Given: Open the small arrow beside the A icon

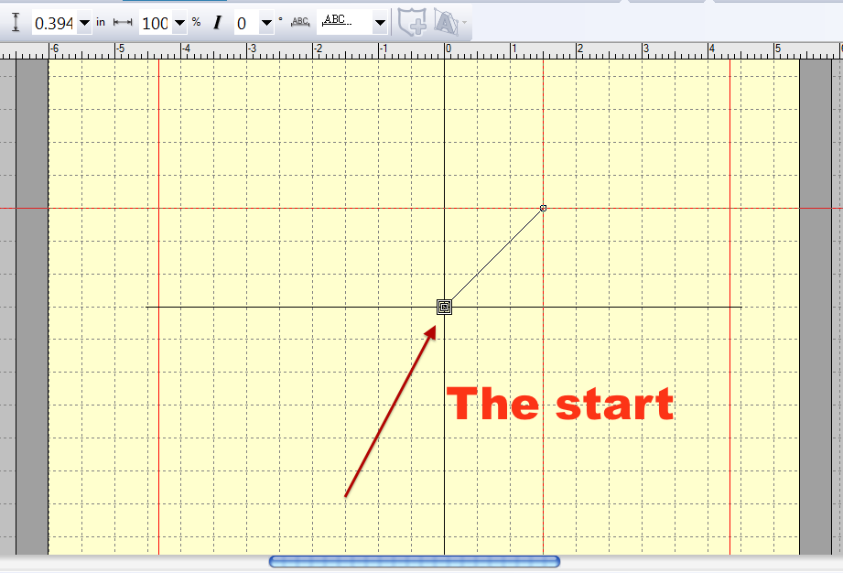Looking at the screenshot, I should point(464,23).
